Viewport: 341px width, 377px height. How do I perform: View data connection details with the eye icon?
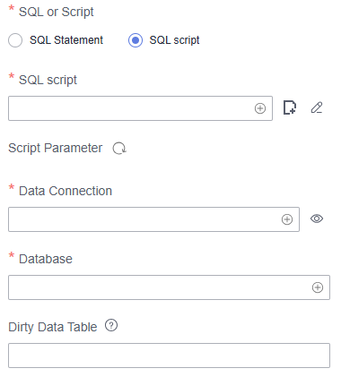317,218
